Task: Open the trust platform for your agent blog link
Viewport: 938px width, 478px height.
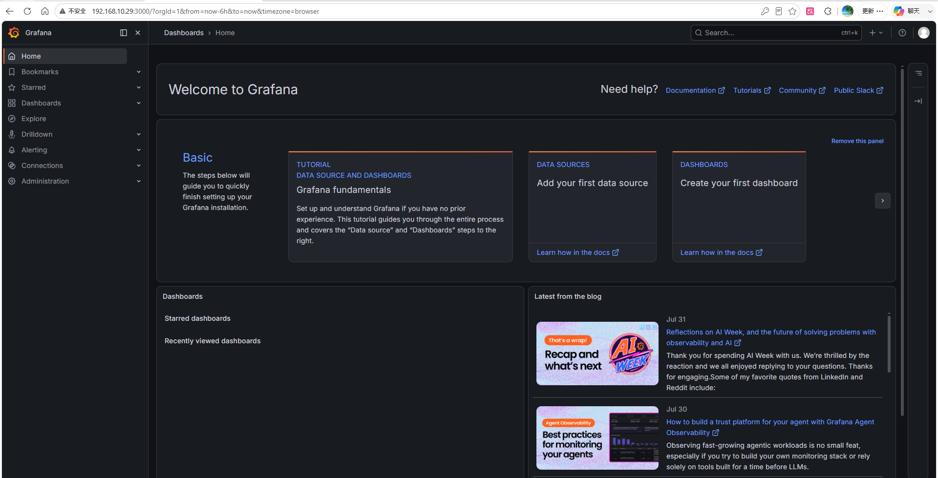Action: click(x=770, y=427)
